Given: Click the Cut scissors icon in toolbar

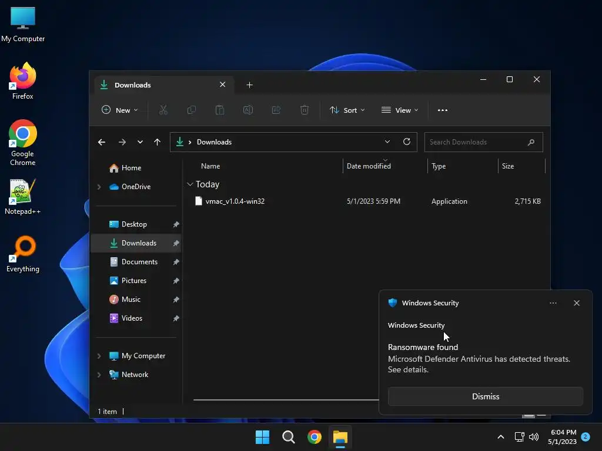Looking at the screenshot, I should (x=163, y=110).
